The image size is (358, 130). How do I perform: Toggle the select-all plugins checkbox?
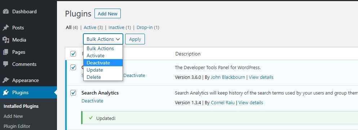click(x=73, y=54)
